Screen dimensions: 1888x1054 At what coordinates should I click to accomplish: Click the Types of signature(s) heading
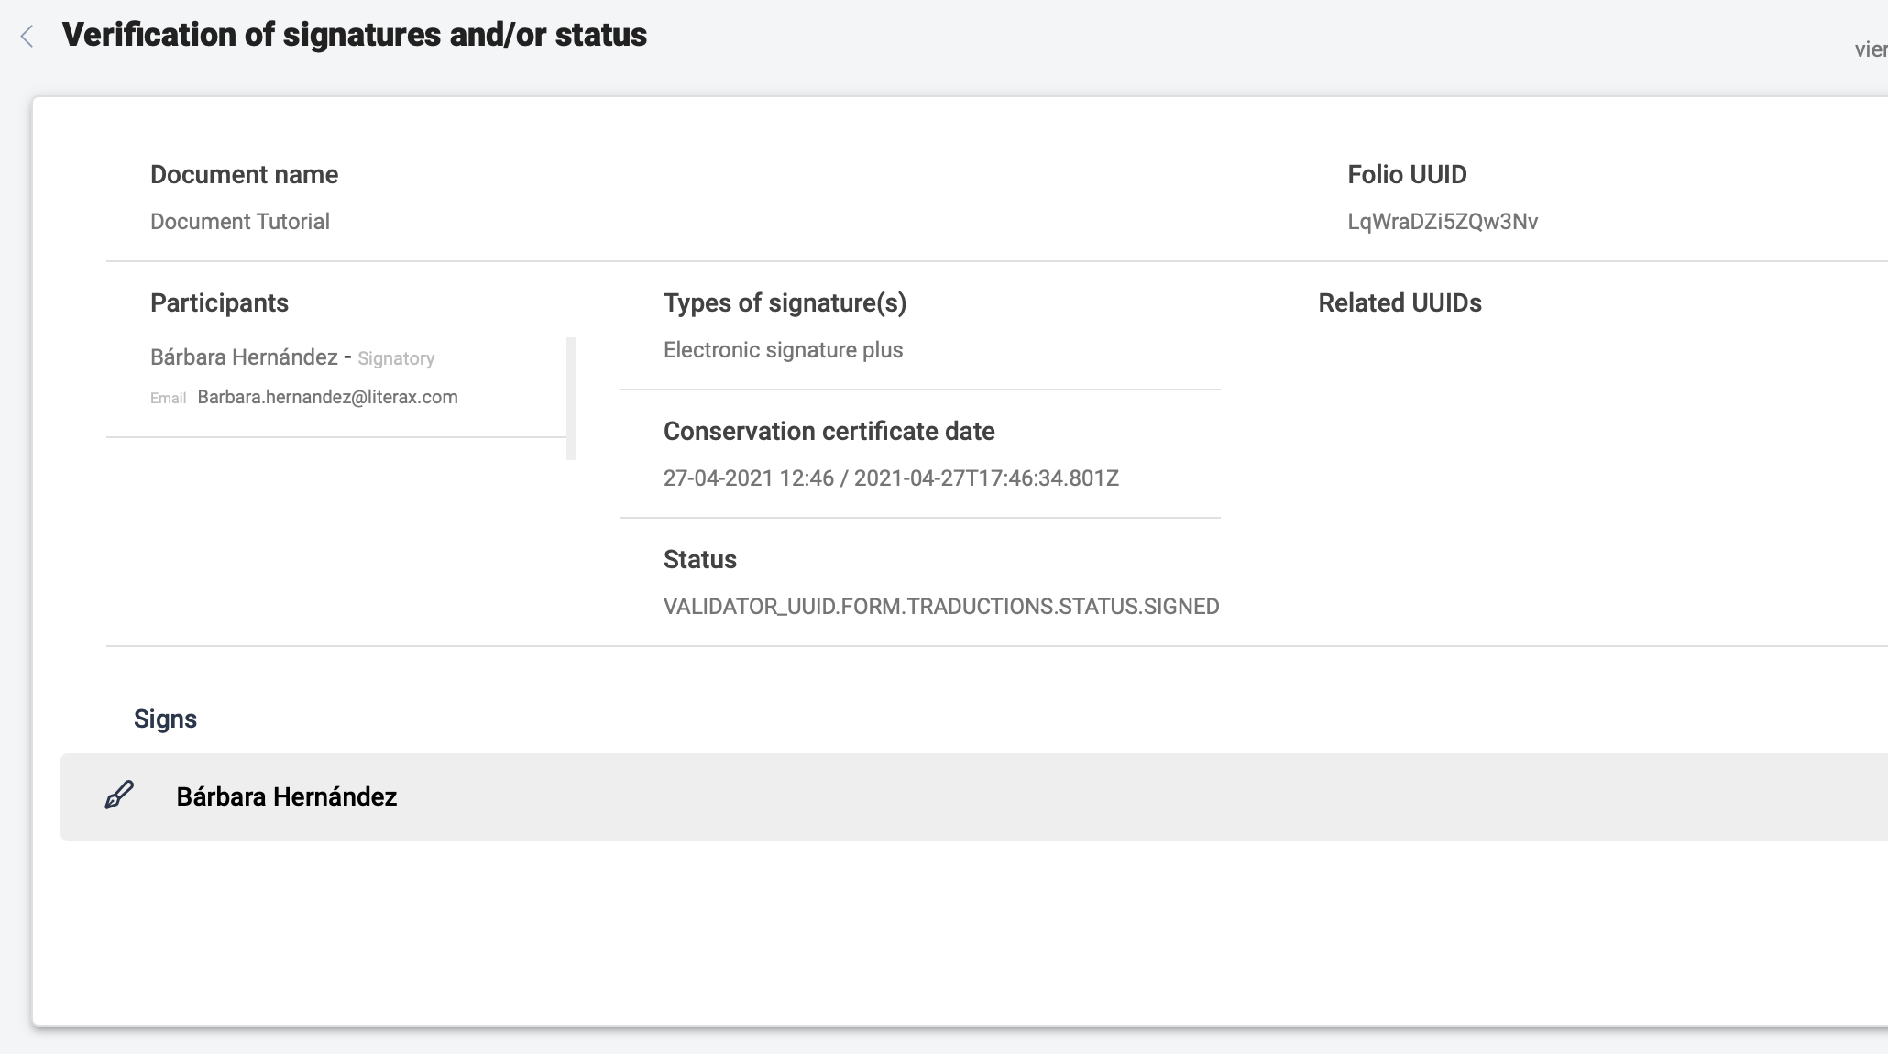785,302
